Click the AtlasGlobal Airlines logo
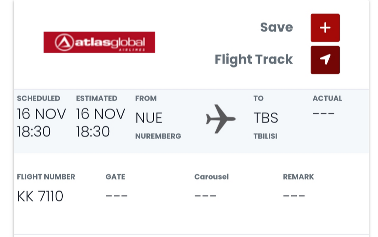 [99, 42]
